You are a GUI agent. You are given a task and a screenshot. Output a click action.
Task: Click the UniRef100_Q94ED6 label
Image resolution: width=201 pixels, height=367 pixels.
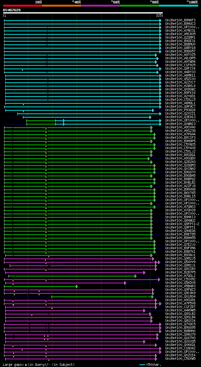coord(180,231)
